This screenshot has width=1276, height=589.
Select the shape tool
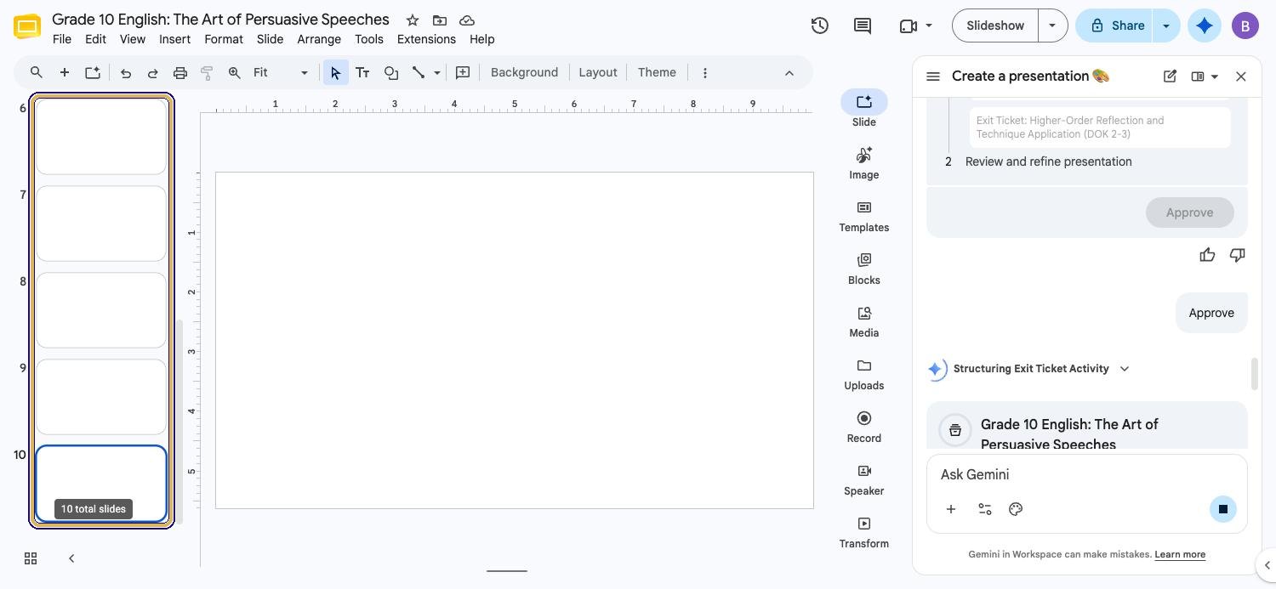[391, 72]
